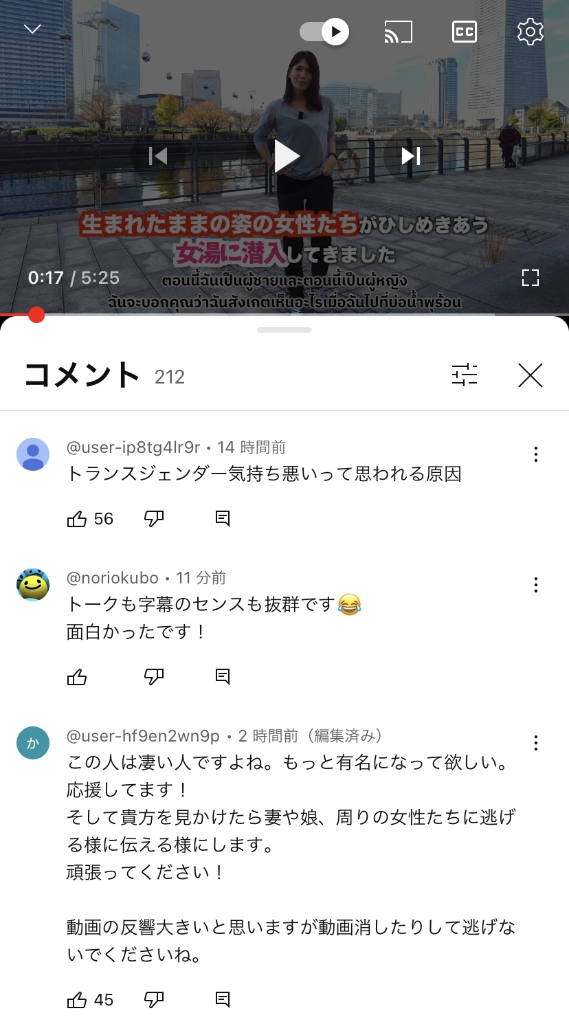The height and width of the screenshot is (1035, 569).
Task: Skip to previous video
Action: (158, 157)
